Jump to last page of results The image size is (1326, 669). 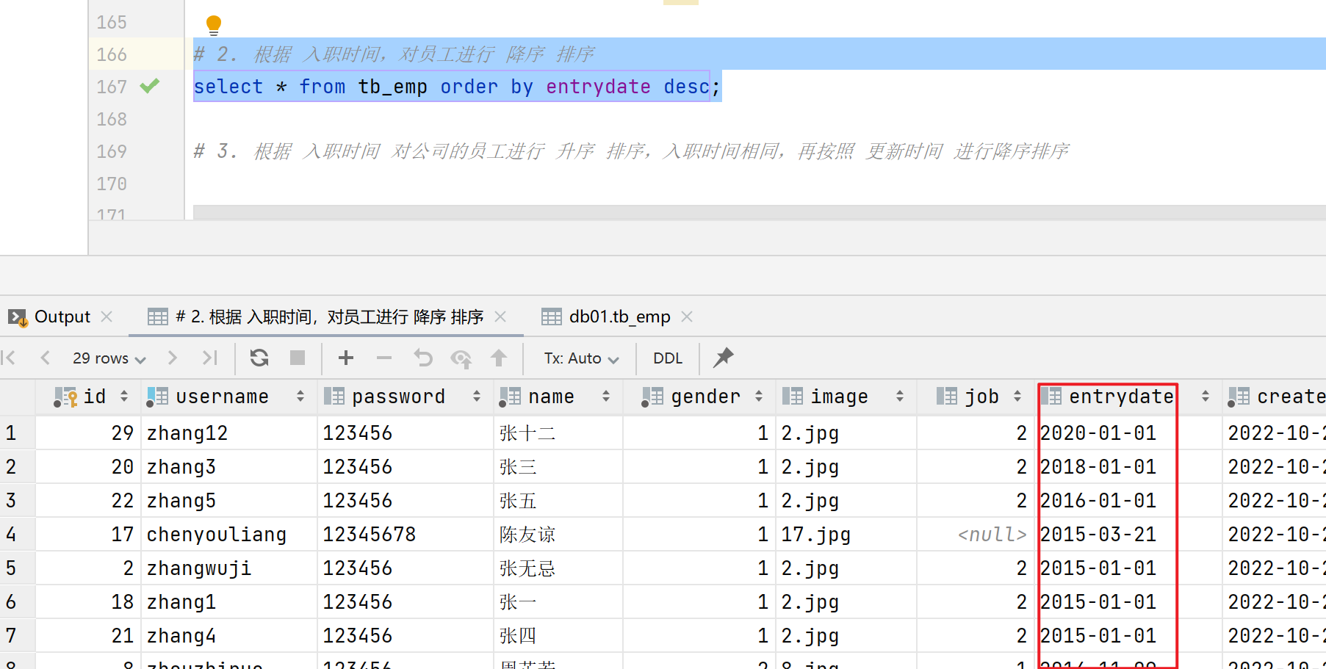[210, 358]
